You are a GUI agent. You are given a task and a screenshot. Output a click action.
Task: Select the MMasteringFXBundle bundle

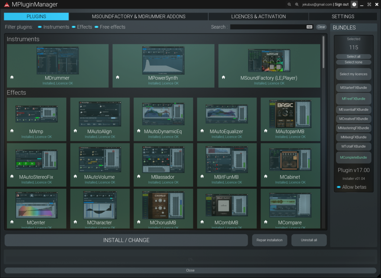coord(353,128)
